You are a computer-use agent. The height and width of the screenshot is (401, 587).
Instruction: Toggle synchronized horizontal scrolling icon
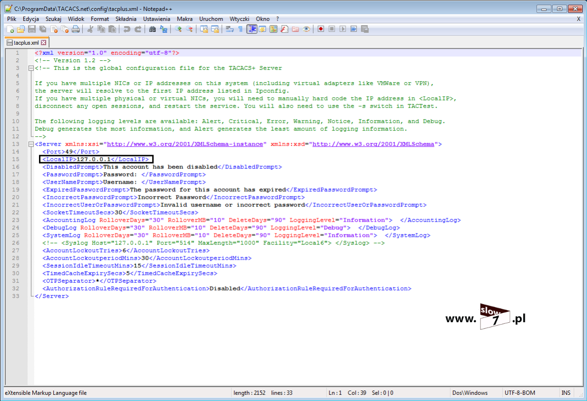(x=215, y=29)
